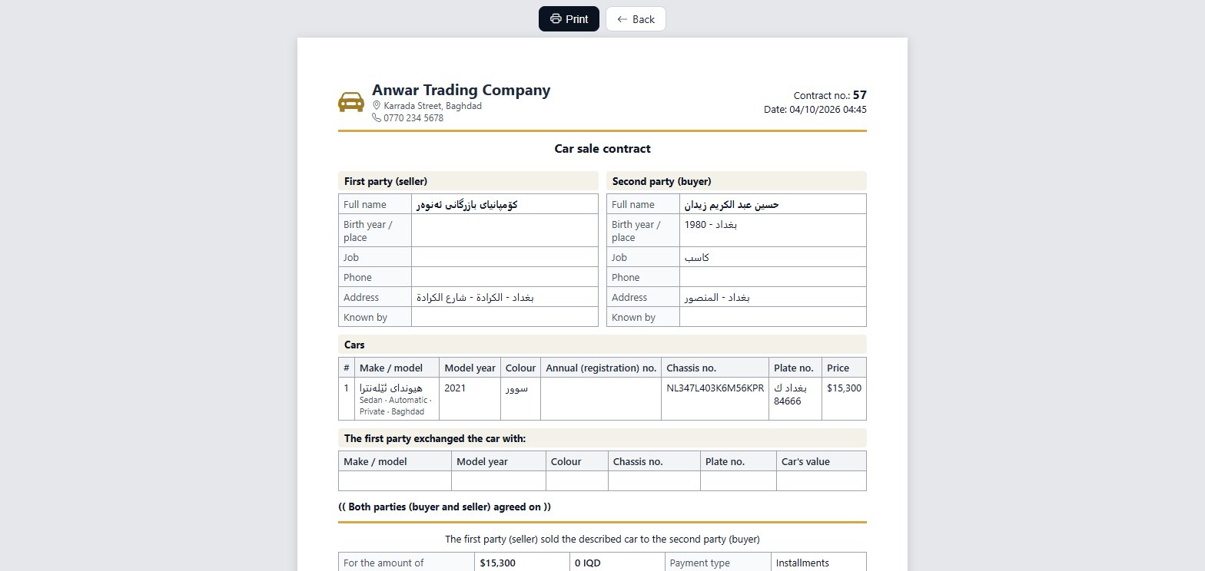Click the printer icon in Print button

click(556, 19)
